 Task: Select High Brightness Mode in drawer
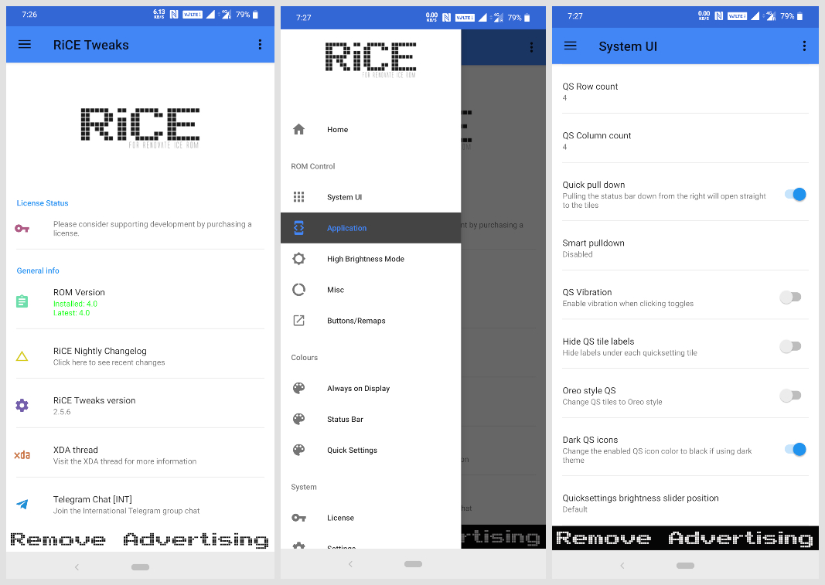tap(370, 259)
